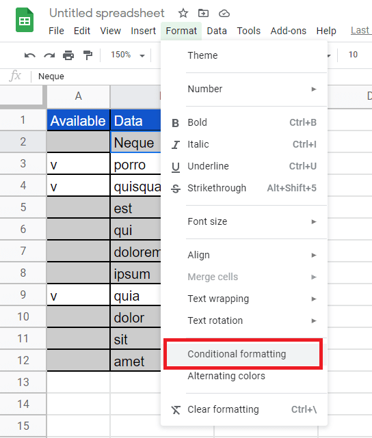372x438 pixels.
Task: Click the cloud save status icon
Action: click(x=224, y=13)
